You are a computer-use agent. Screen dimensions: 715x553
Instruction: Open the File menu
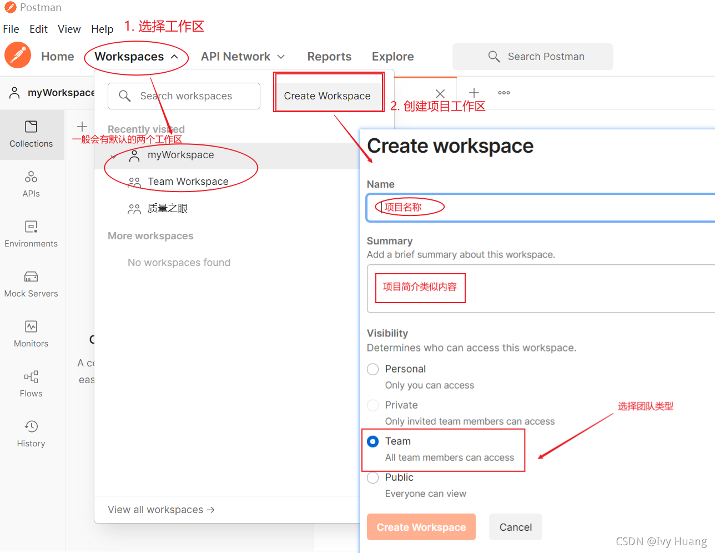click(x=11, y=29)
